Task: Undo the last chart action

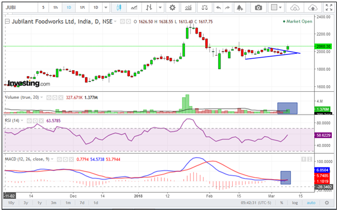Action: point(218,8)
